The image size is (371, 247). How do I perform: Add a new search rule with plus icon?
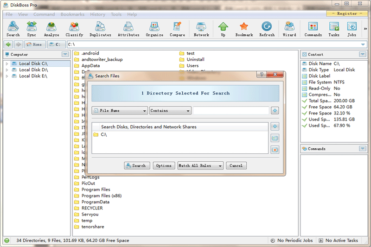275,111
